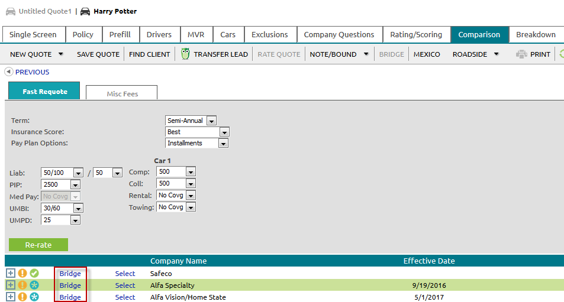Expand the Safeco quote row
Image resolution: width=564 pixels, height=302 pixels.
pyautogui.click(x=10, y=274)
